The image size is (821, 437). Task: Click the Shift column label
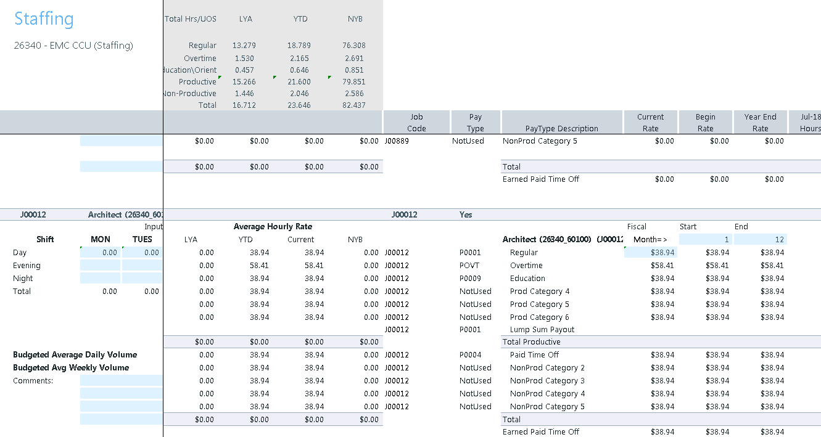pyautogui.click(x=45, y=239)
